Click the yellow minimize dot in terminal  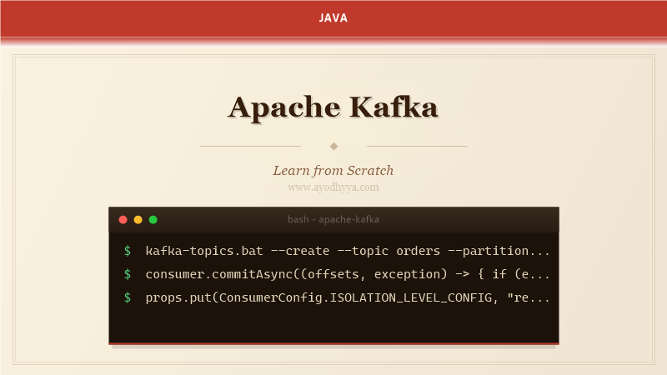point(138,219)
